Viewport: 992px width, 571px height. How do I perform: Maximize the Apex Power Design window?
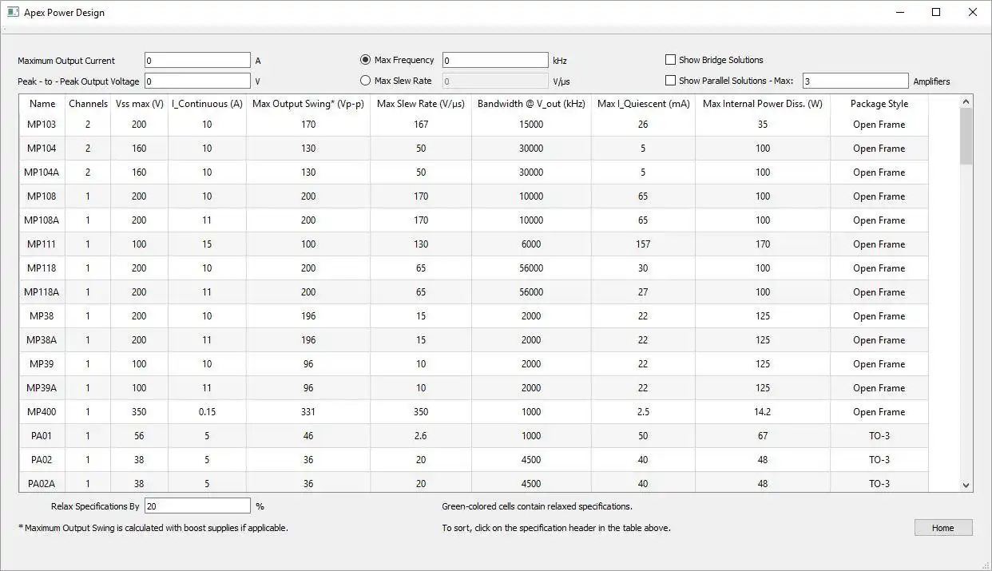coord(936,12)
